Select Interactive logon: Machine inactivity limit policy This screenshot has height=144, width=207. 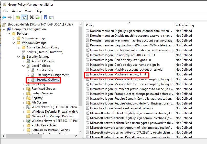[118, 74]
